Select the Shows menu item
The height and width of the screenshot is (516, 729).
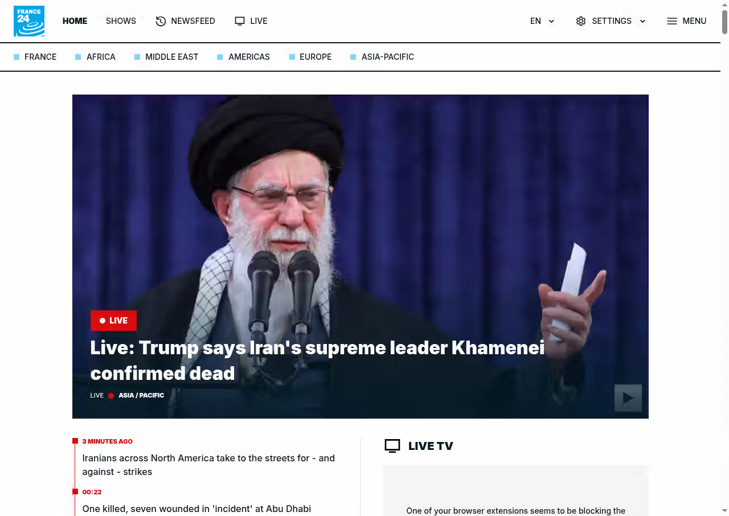[x=121, y=21]
